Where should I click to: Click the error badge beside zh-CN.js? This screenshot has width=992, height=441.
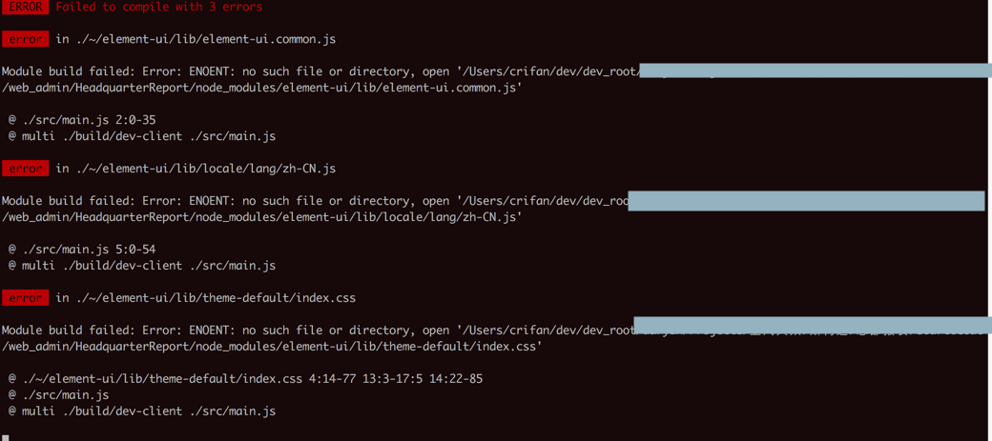pos(25,169)
